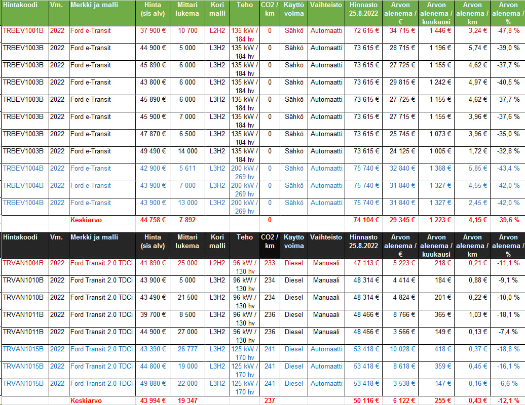Select the per-km value 1,72 €
The height and width of the screenshot is (405, 525).
[x=472, y=155]
